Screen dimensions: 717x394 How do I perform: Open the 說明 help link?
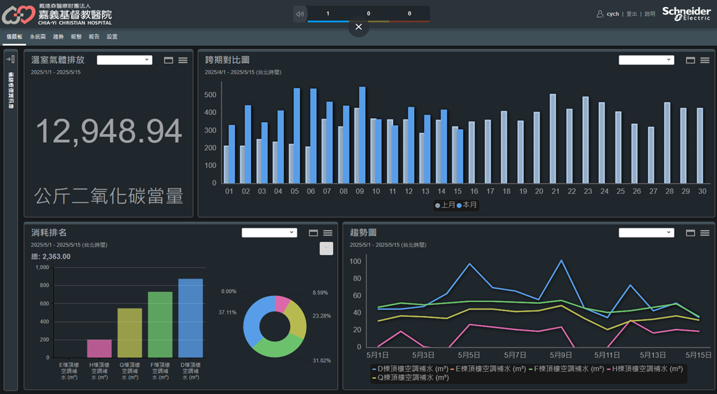(650, 14)
